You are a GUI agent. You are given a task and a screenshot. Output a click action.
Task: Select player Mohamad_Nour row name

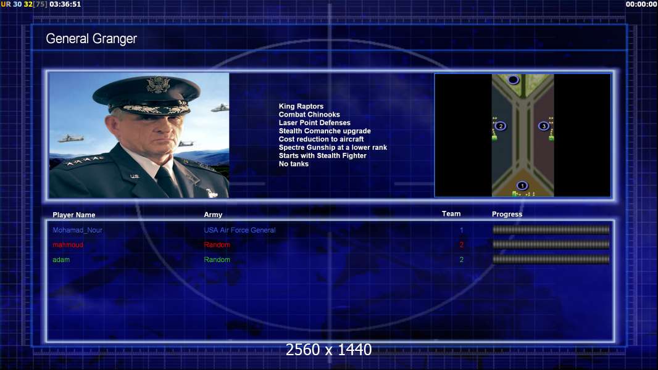coord(77,230)
